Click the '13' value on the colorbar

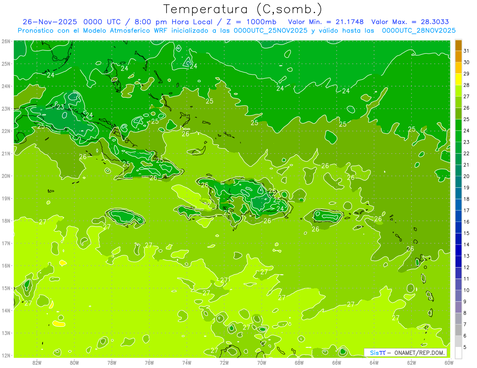(466, 256)
